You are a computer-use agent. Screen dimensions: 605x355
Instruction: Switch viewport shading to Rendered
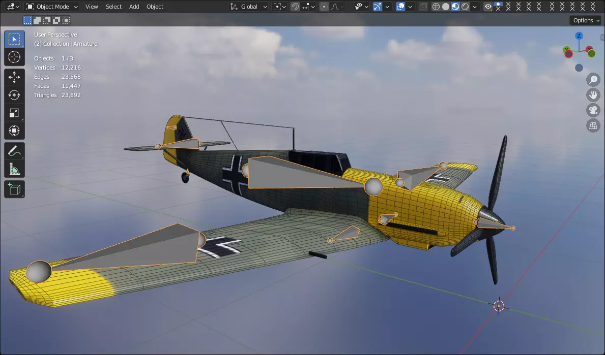[x=465, y=7]
